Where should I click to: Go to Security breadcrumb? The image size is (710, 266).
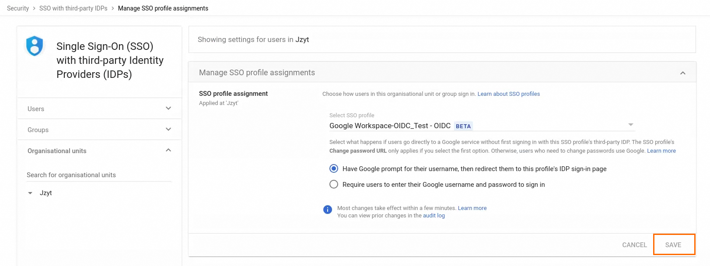pyautogui.click(x=18, y=8)
